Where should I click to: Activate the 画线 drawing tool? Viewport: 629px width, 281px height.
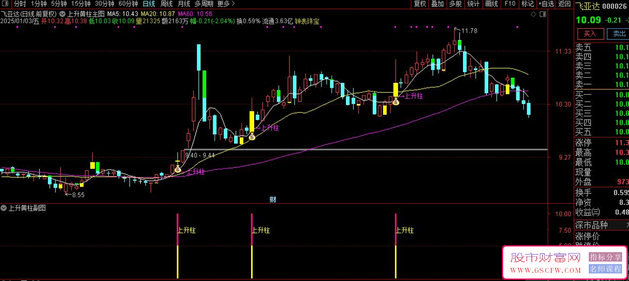click(491, 4)
